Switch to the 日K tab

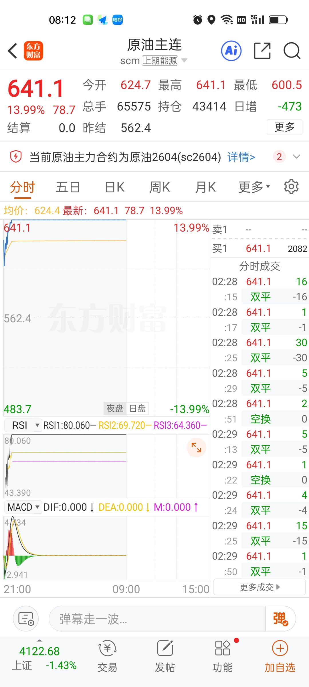coord(114,187)
